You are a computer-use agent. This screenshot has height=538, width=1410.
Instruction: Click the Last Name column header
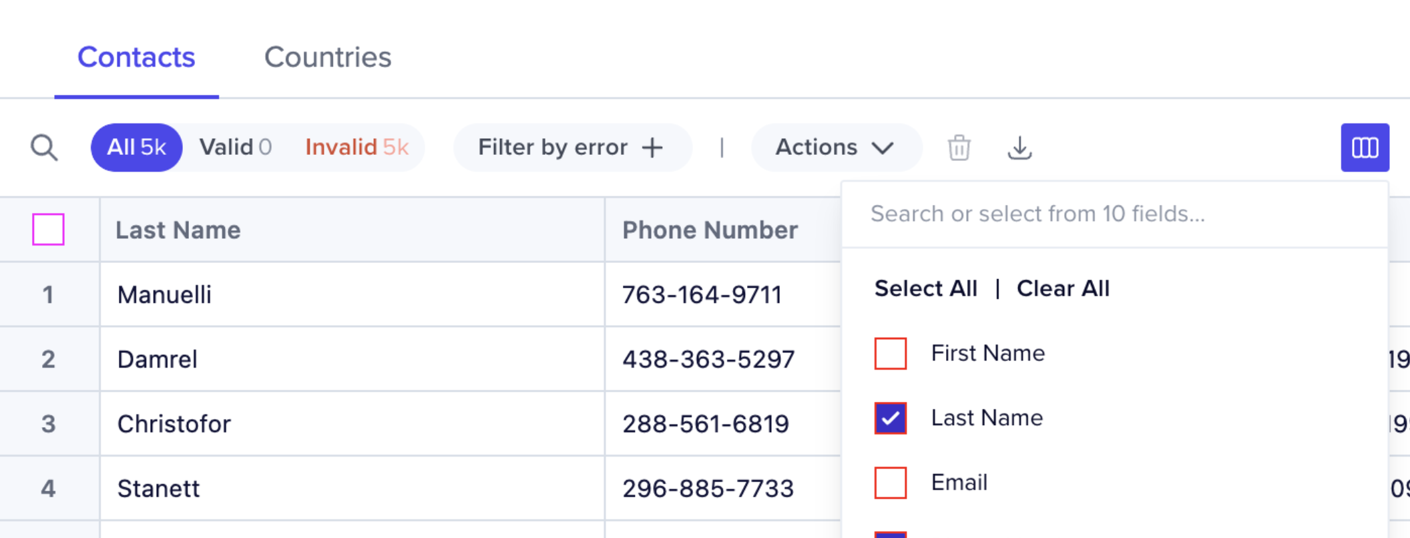[x=178, y=230]
